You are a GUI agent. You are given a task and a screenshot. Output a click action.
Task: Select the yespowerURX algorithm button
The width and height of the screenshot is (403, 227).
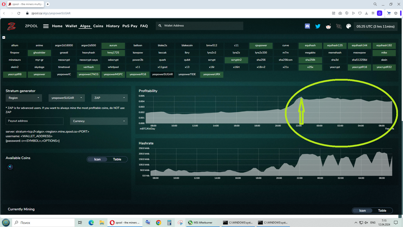212,75
